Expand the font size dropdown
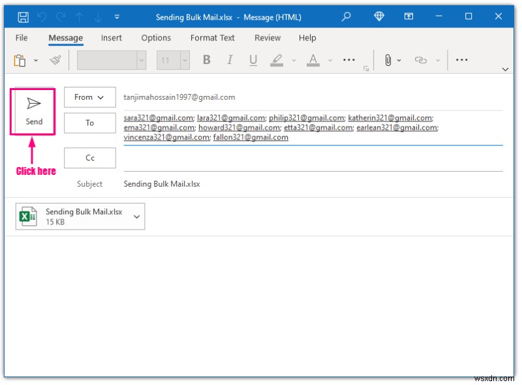 [x=185, y=60]
